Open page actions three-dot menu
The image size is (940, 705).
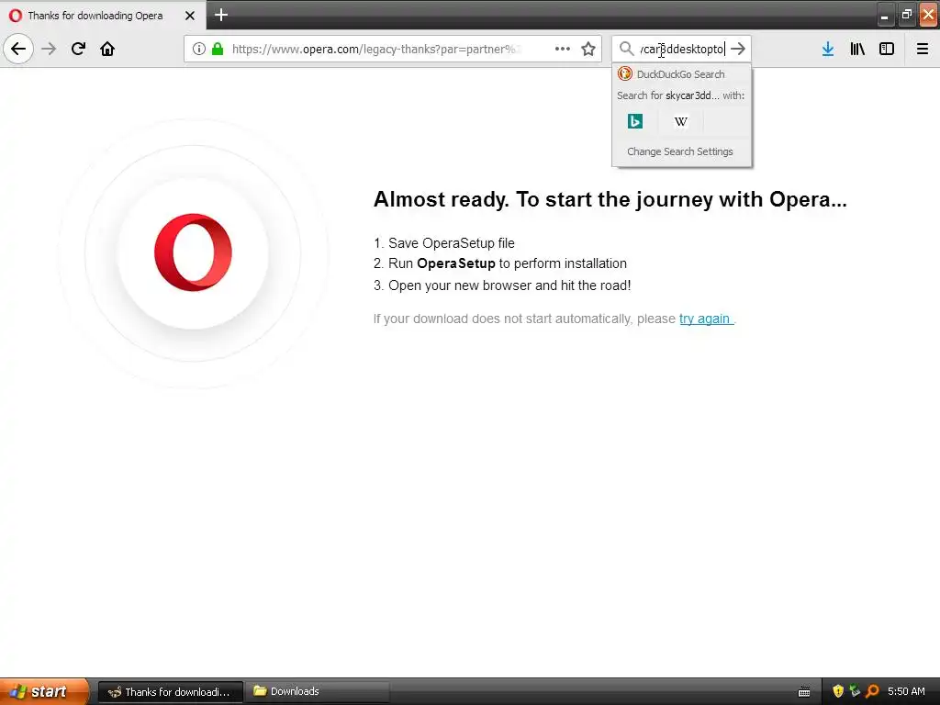point(563,49)
